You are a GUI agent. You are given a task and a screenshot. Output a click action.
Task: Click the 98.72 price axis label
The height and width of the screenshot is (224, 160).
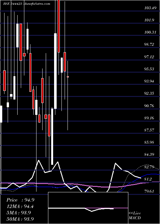[149, 44]
